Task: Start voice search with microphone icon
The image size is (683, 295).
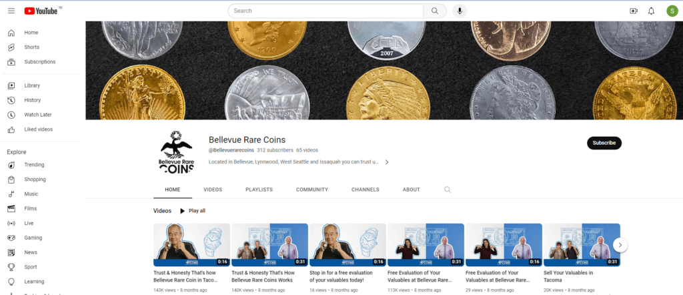Action: click(460, 11)
